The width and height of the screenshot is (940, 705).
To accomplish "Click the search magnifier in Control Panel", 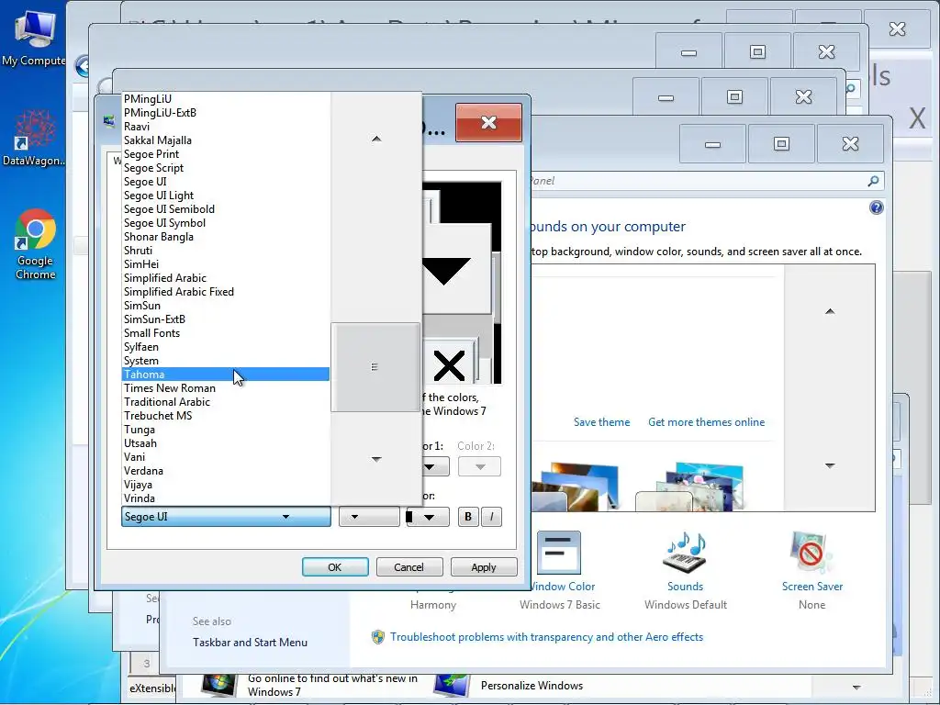I will 873,181.
